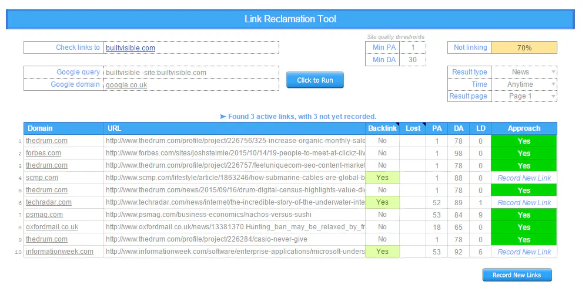Viewport: 582px width, 292px height.
Task: Open scmp.com domain link
Action: tap(42, 177)
